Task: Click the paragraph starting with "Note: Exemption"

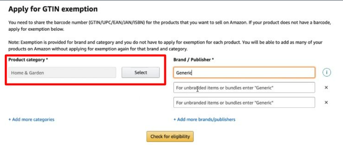Action: (x=165, y=46)
